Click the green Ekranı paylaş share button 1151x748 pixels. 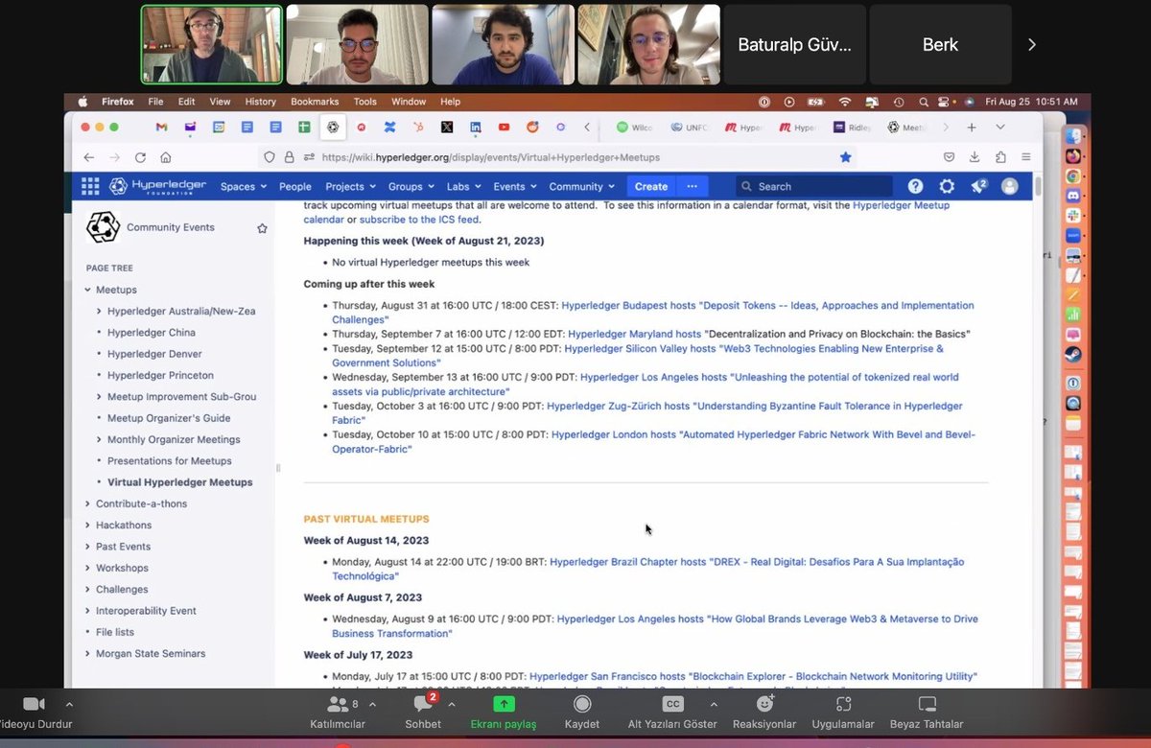tap(504, 711)
